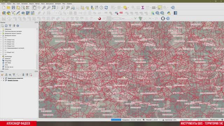224x126 pixels.
Task: Open the deselect features dropdown arrow
Action: pos(128,8)
